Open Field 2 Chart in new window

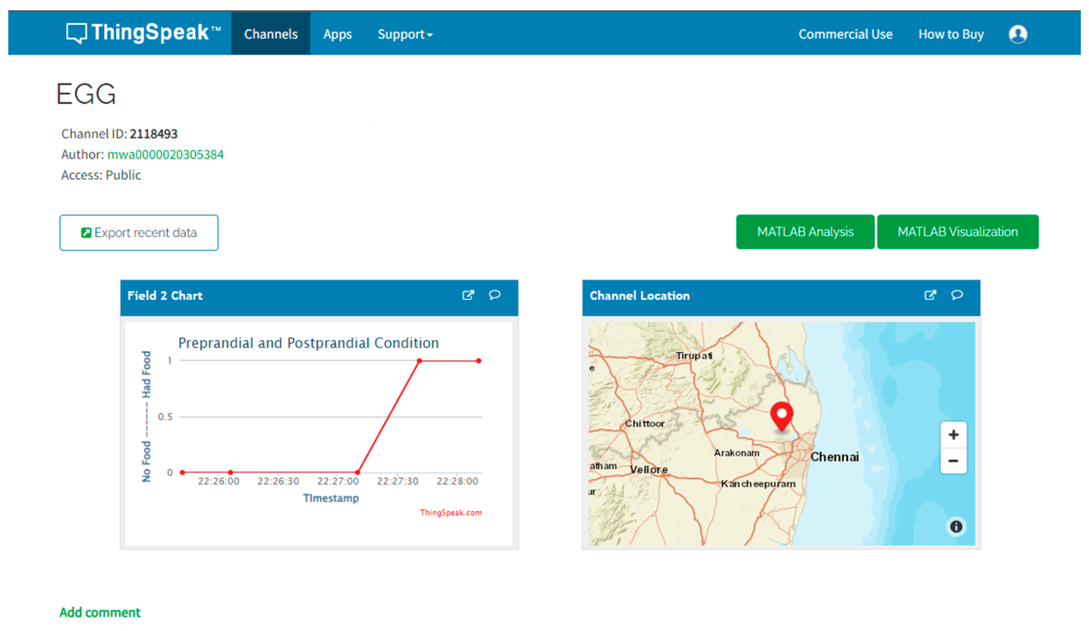click(x=468, y=295)
